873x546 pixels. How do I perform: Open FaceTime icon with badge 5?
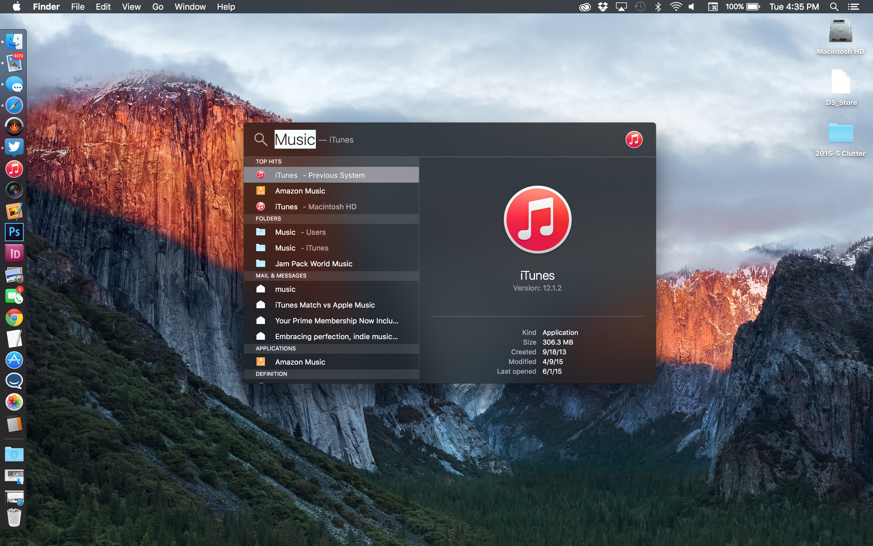(15, 296)
